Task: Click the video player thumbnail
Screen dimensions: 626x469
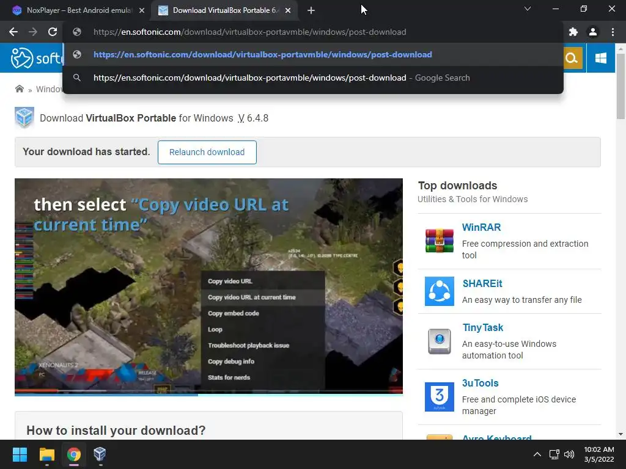Action: click(x=208, y=286)
